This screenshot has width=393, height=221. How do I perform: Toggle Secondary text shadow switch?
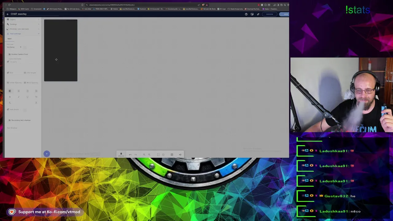(10, 120)
